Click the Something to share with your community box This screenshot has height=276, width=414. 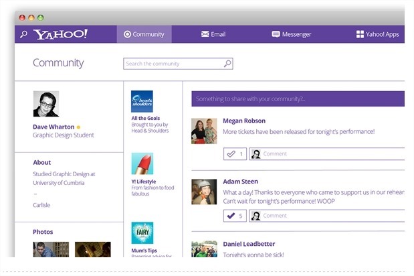coord(298,99)
